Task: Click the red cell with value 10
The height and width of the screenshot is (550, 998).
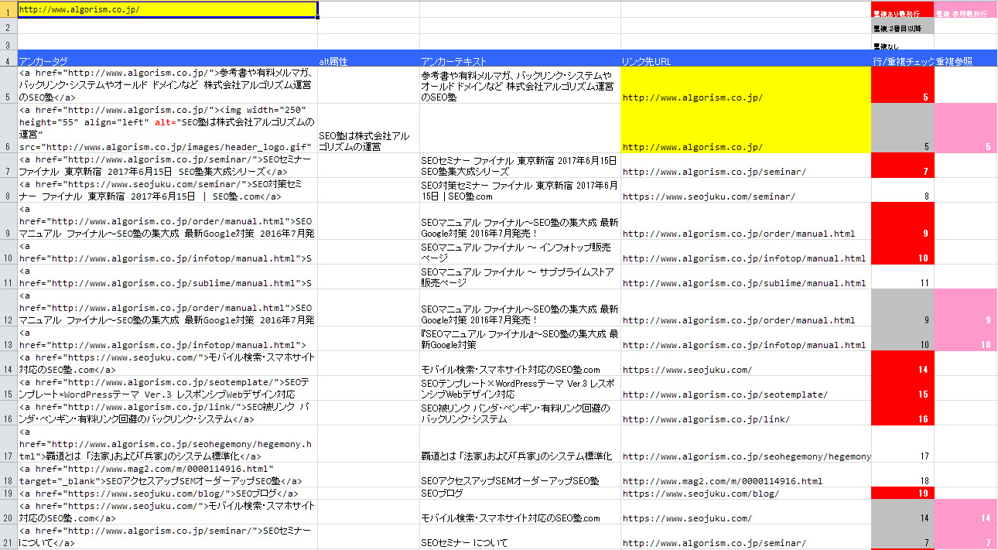Action: pos(903,252)
